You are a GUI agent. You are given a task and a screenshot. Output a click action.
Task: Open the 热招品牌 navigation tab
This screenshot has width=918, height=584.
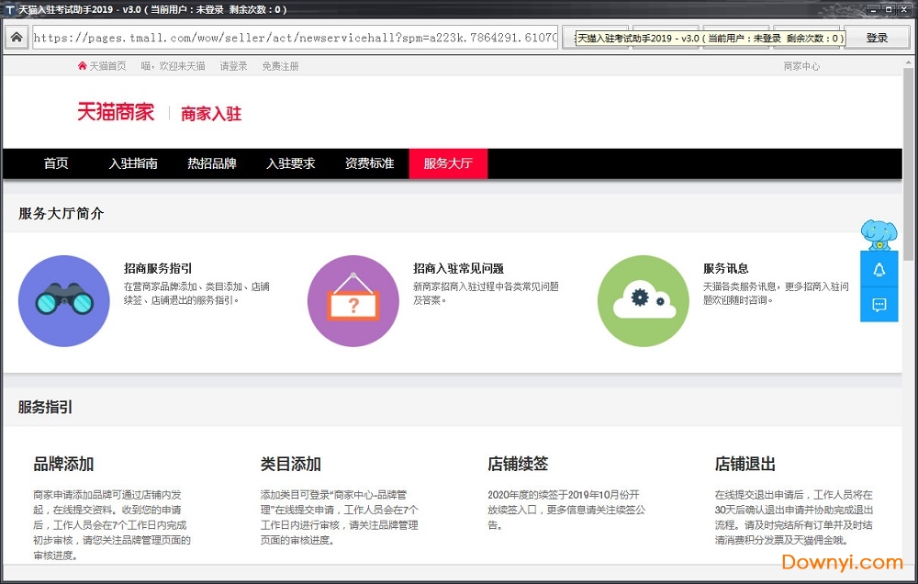212,163
